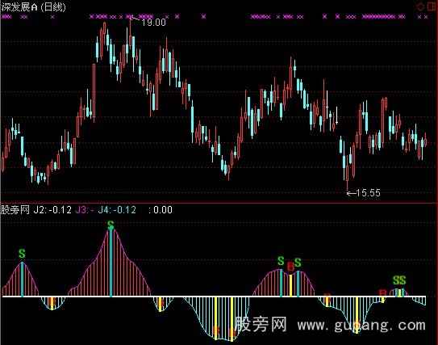Click the tall cyan bar under the highest S
The height and width of the screenshot is (345, 438).
point(111,263)
